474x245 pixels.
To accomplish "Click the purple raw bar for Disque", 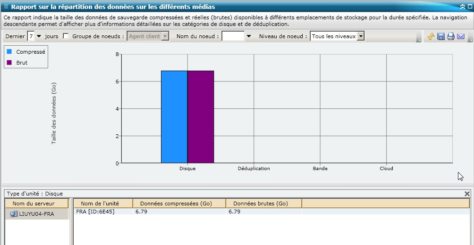I will [201, 117].
